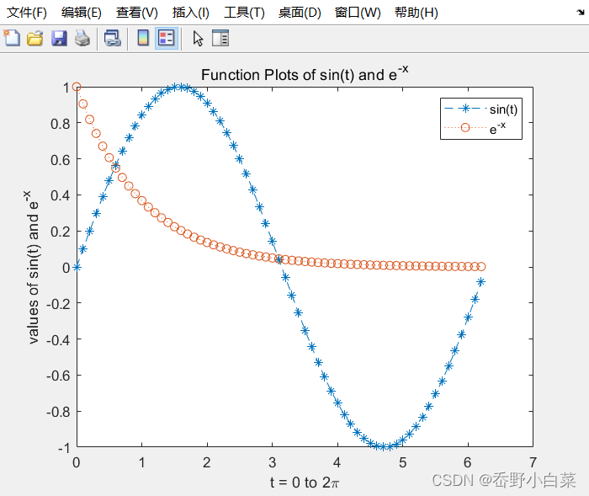Click the sin(t) legend entry
The width and height of the screenshot is (589, 496).
click(x=480, y=109)
